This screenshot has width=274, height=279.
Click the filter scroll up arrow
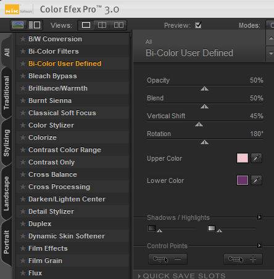(271, 38)
